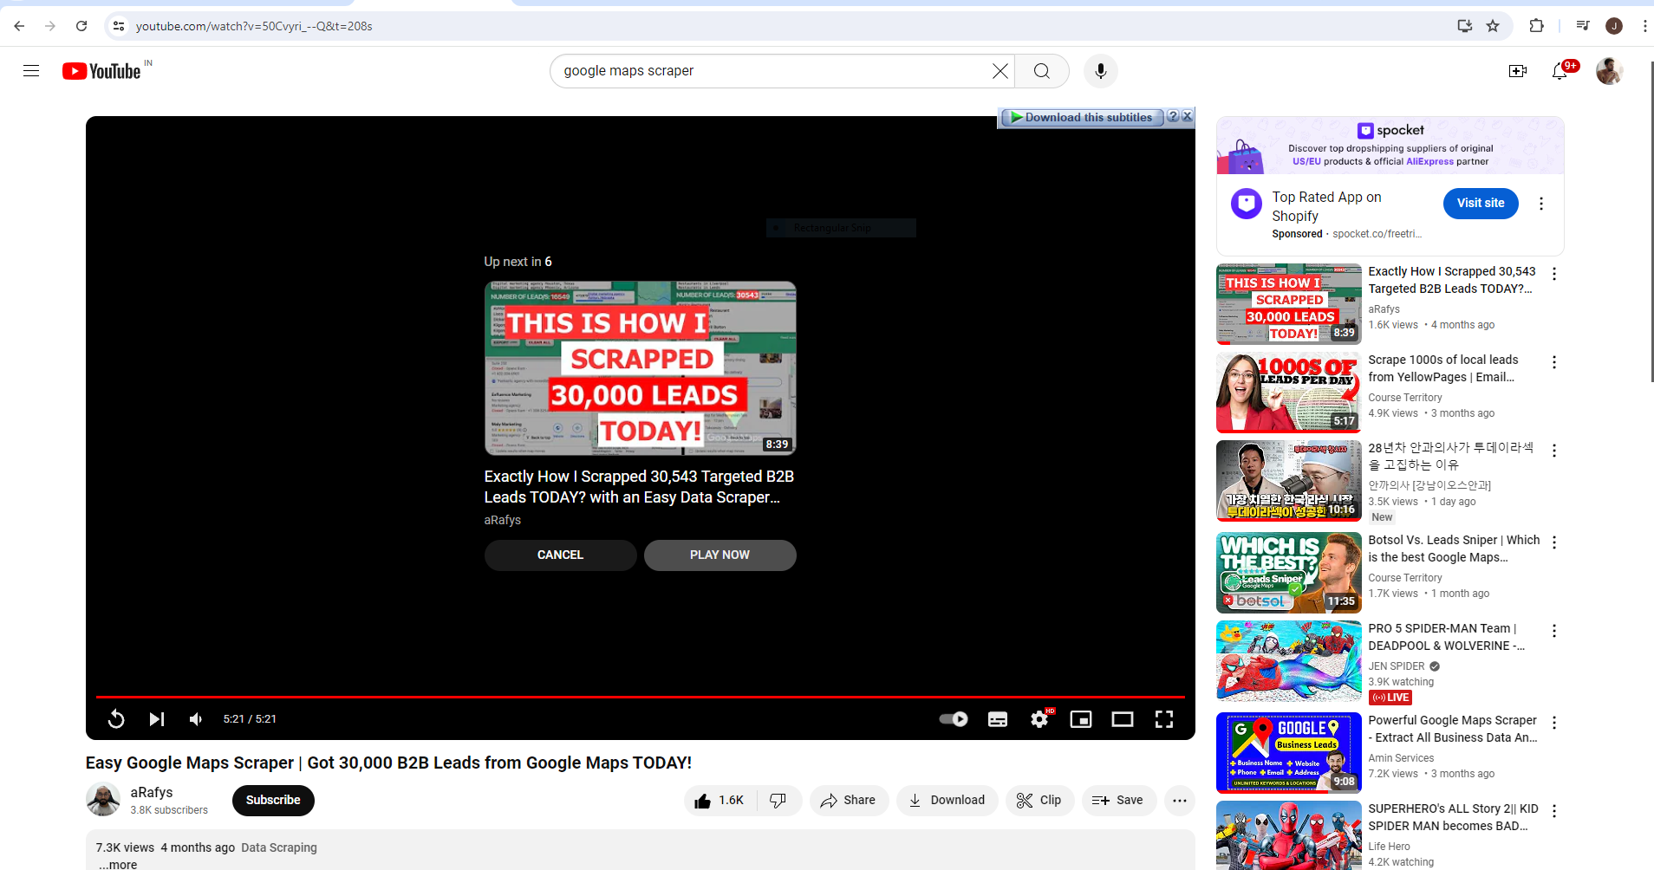Open player settings gear
The image size is (1654, 870).
[x=1039, y=719]
